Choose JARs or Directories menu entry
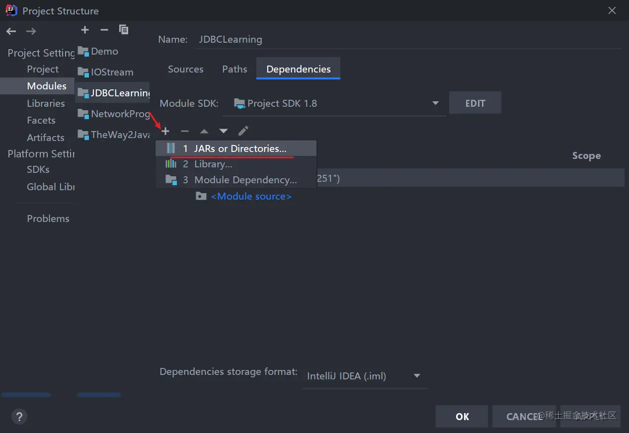The image size is (629, 433). click(x=236, y=148)
